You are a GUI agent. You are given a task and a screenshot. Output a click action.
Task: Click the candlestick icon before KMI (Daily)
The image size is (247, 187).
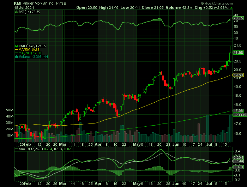point(17,46)
